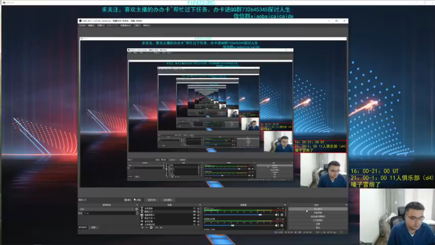Click the transition properties gear icon
This screenshot has width=435, height=245.
tap(136, 209)
